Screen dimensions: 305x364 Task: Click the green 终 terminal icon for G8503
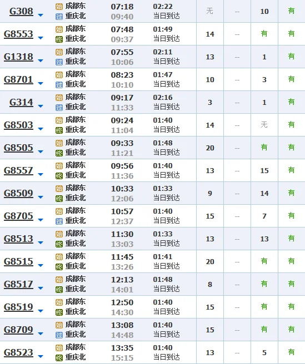(x=59, y=130)
